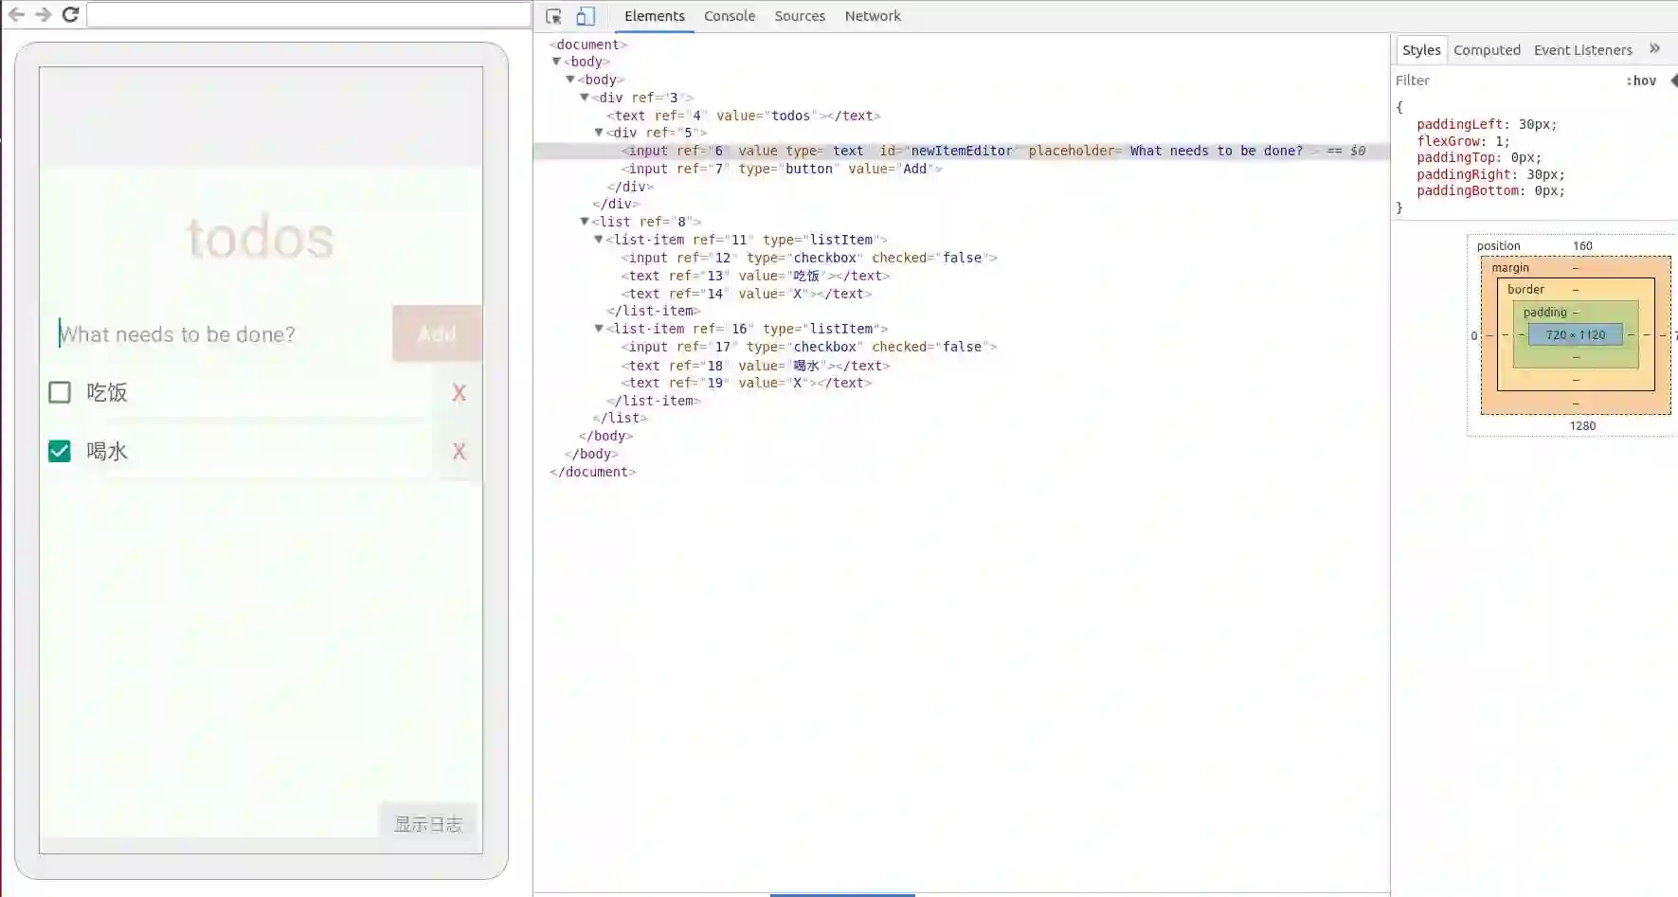
Task: Click the 720 × 1120 box model content
Action: tap(1576, 334)
